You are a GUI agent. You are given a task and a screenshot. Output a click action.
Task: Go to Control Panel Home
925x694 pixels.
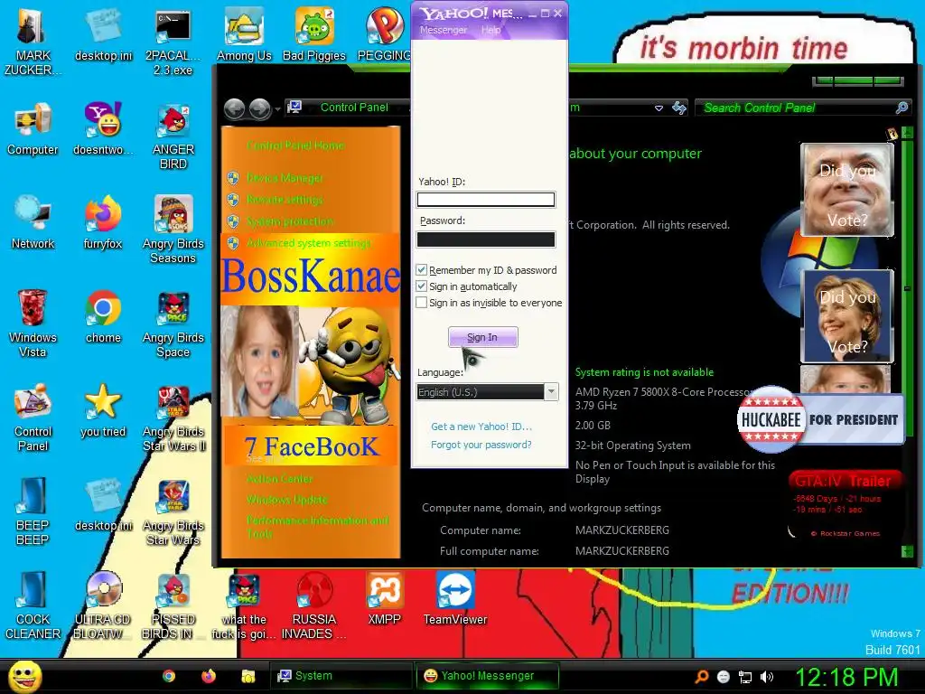click(x=295, y=145)
